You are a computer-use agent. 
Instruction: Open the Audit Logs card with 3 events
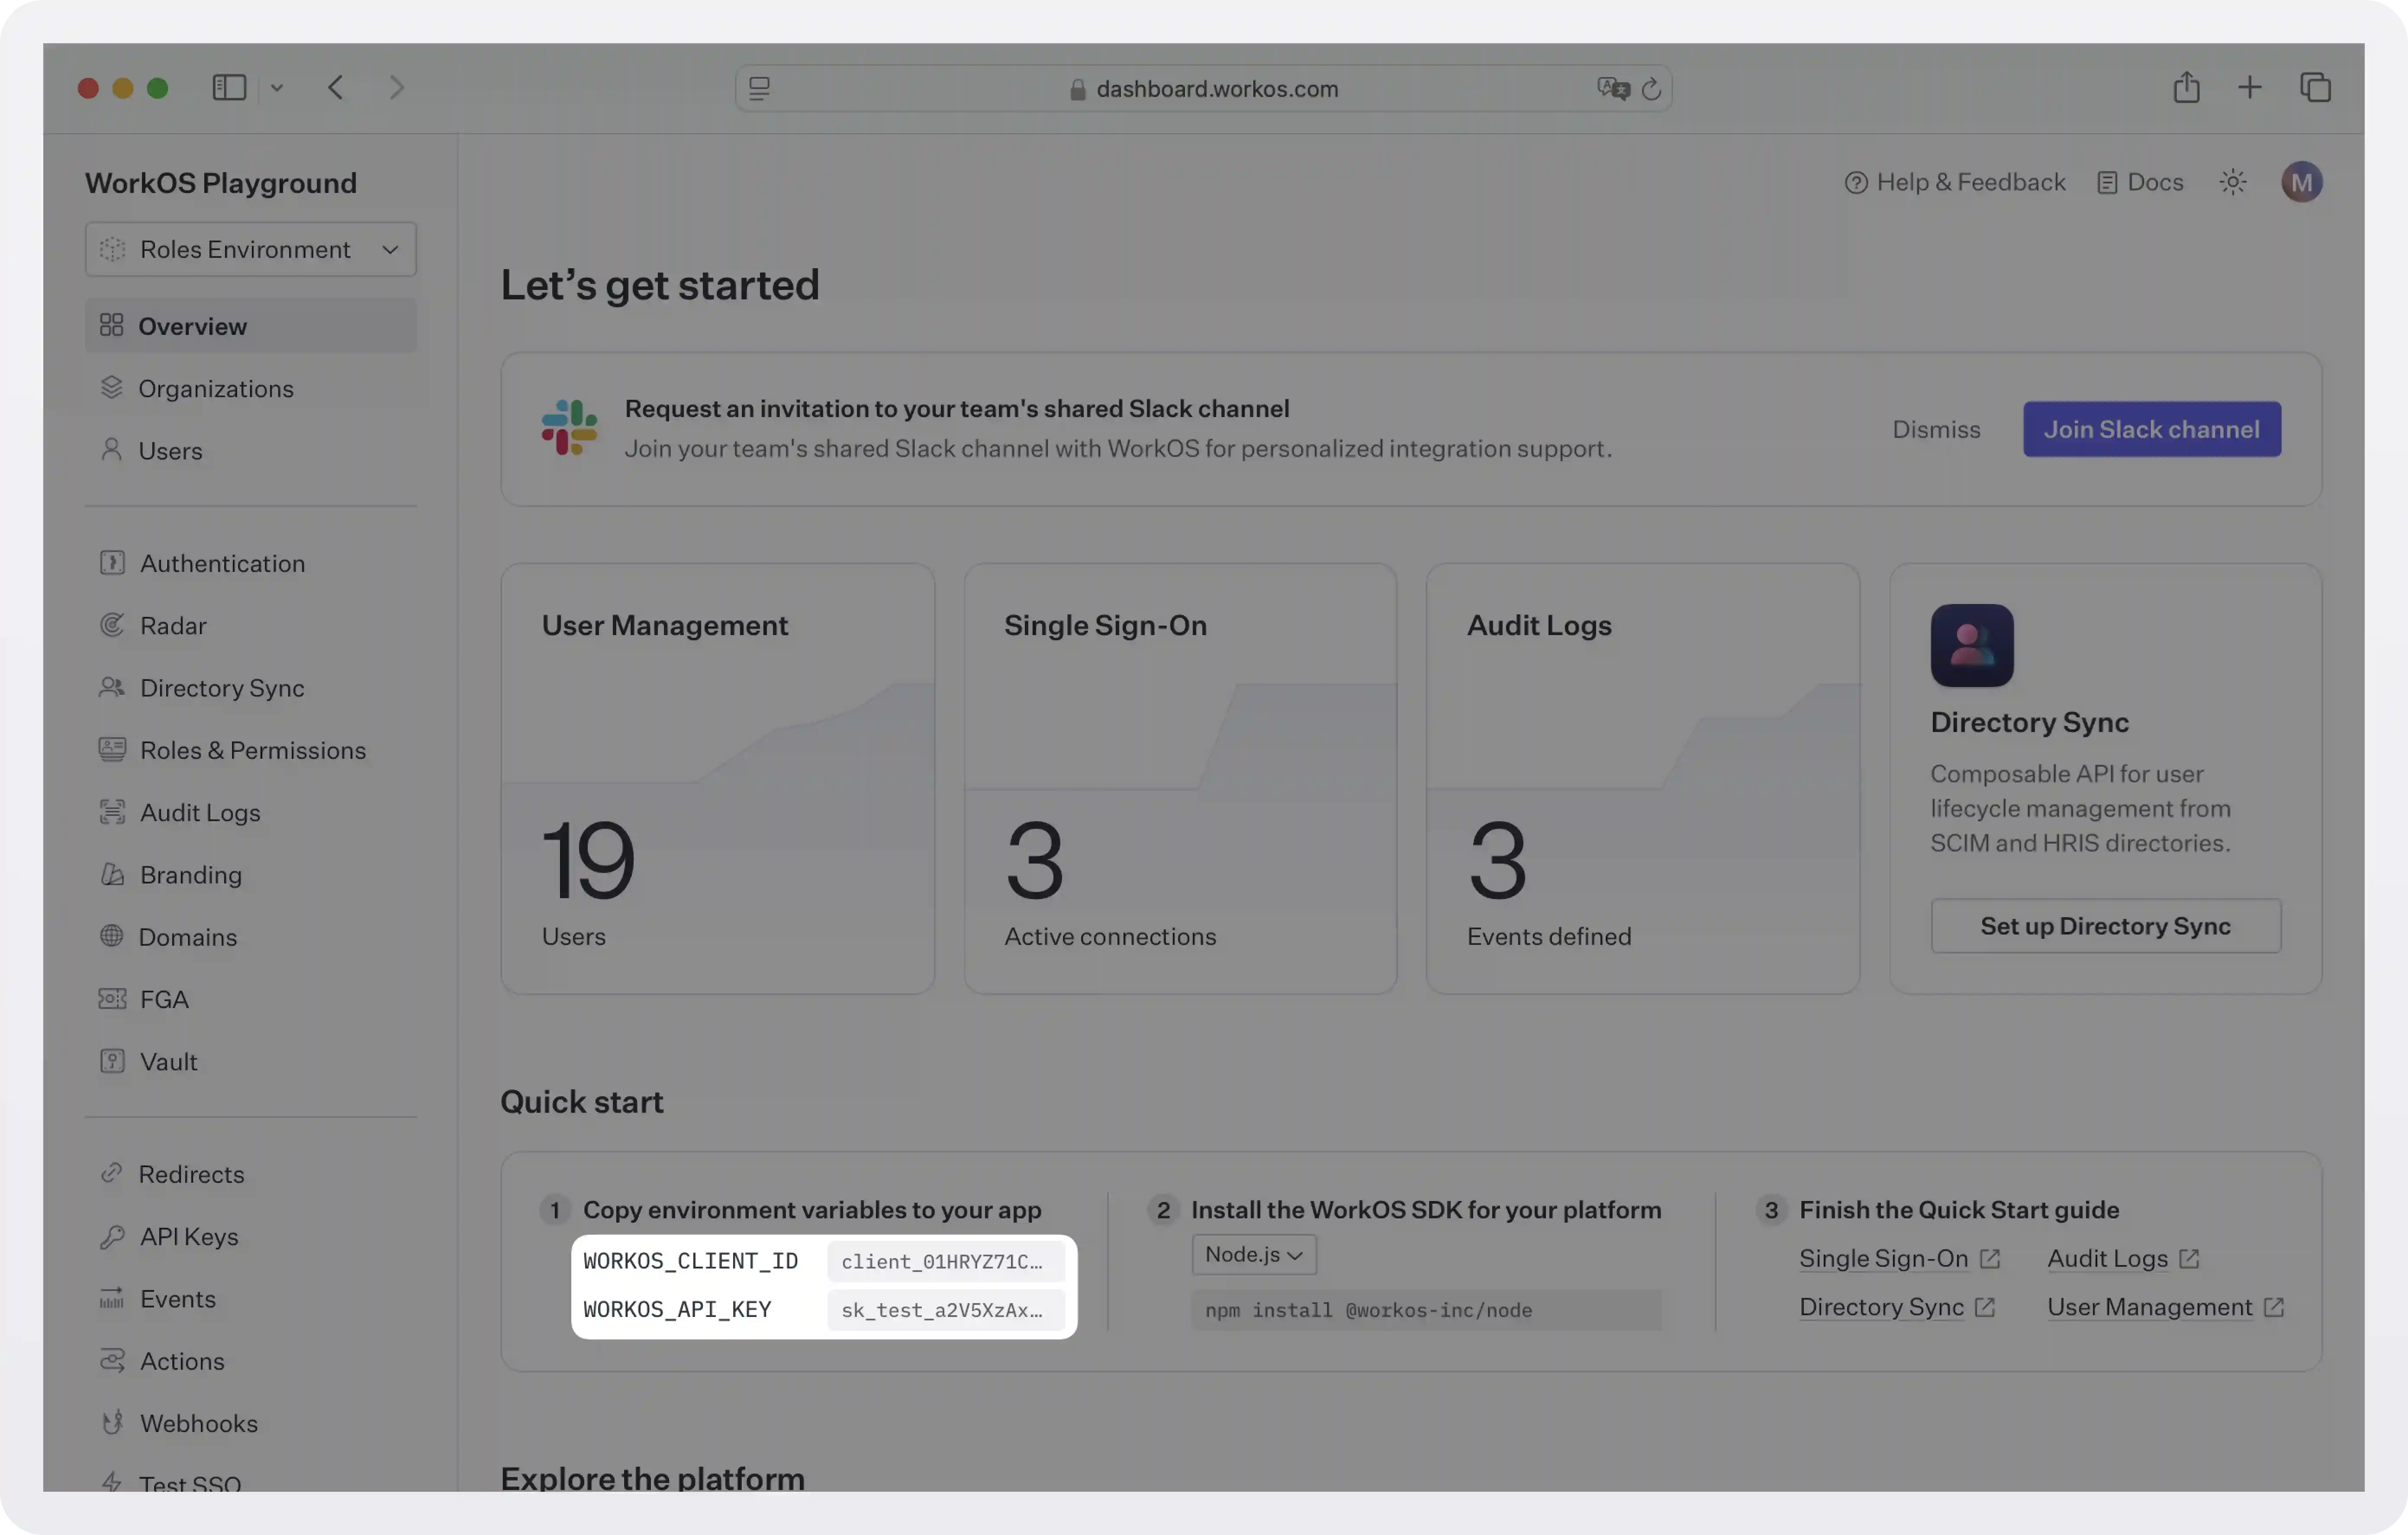[1642, 778]
